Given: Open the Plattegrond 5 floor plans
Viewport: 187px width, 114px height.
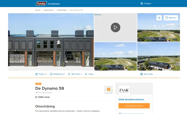Looking at the screenshot, I should pyautogui.click(x=57, y=74).
